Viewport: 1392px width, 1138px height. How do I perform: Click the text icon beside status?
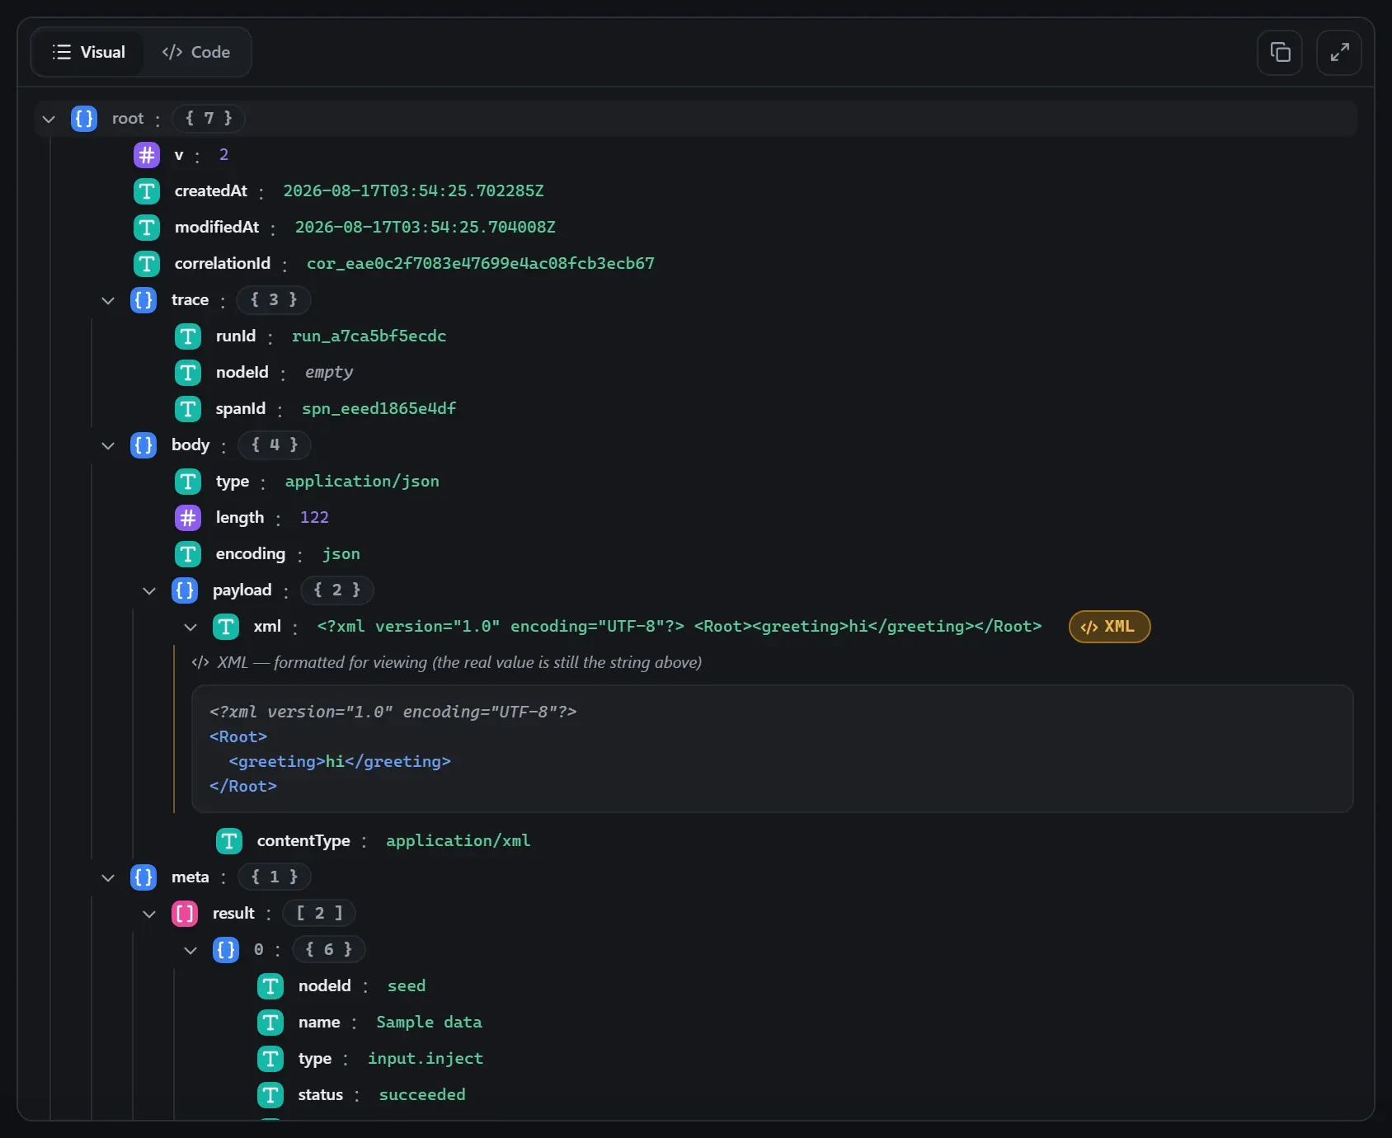coord(270,1095)
